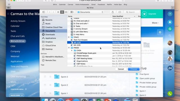Click Cancel in file dialog
The image size is (180, 101).
point(121,69)
